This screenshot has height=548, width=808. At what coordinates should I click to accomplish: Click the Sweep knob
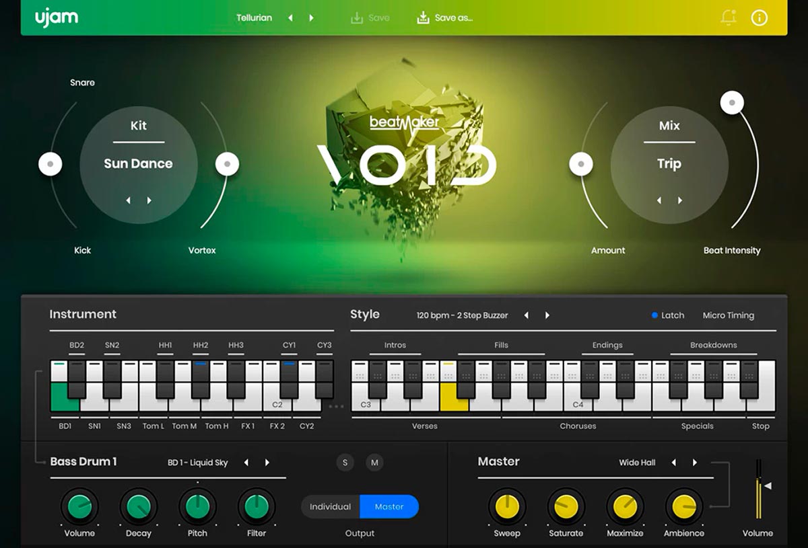pyautogui.click(x=507, y=506)
